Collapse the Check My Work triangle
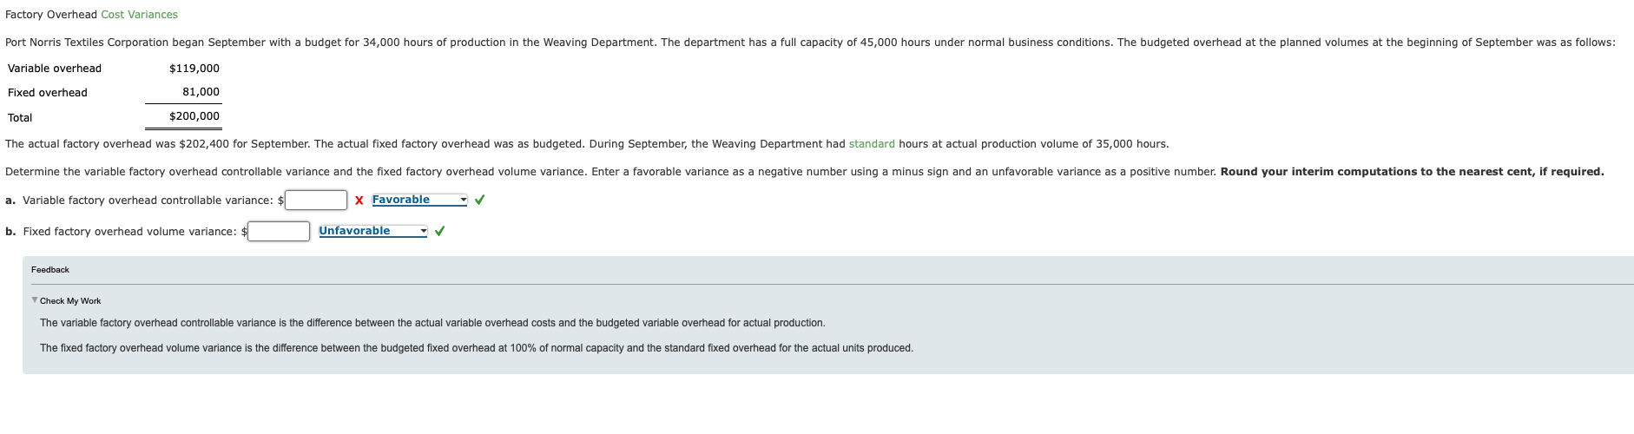This screenshot has width=1634, height=434. click(35, 300)
